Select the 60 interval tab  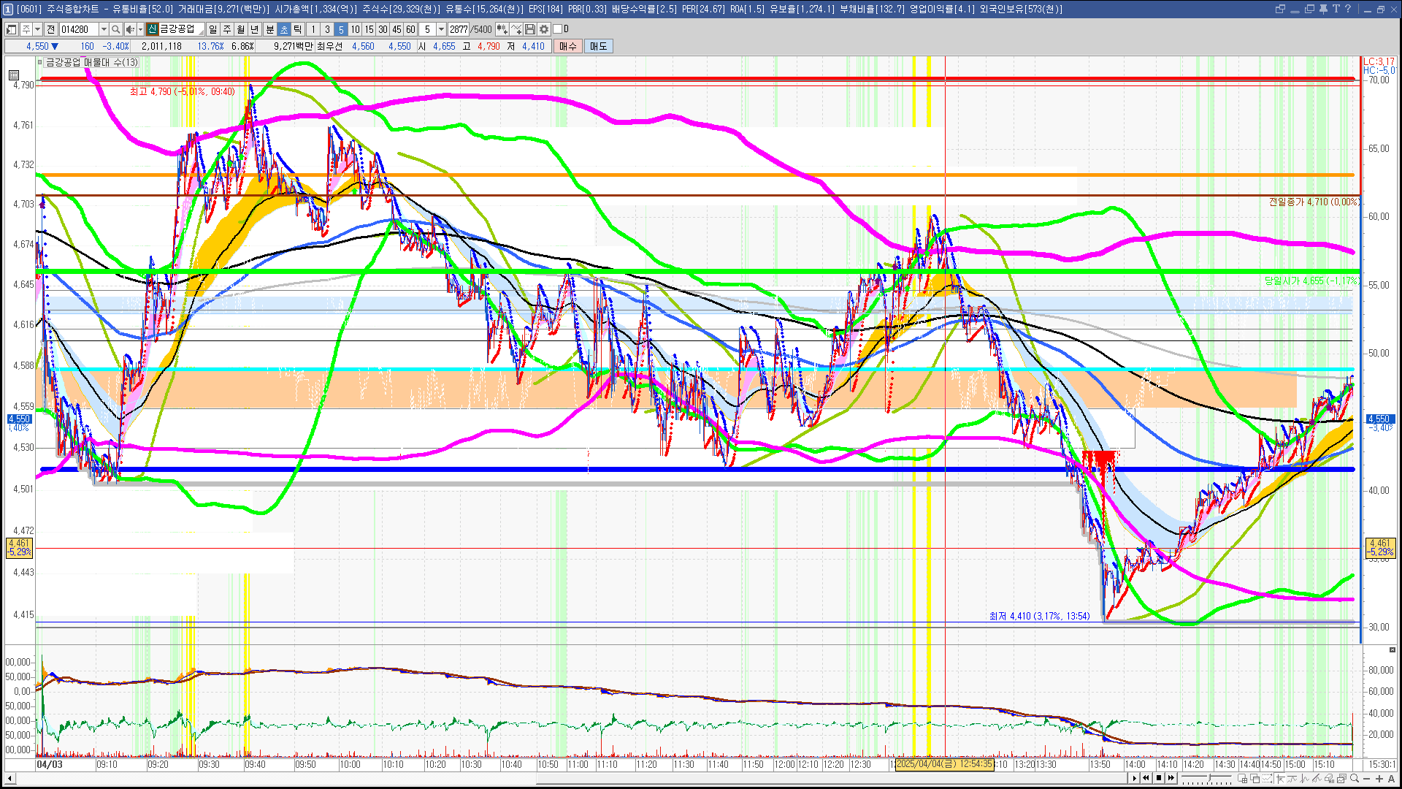coord(410,29)
